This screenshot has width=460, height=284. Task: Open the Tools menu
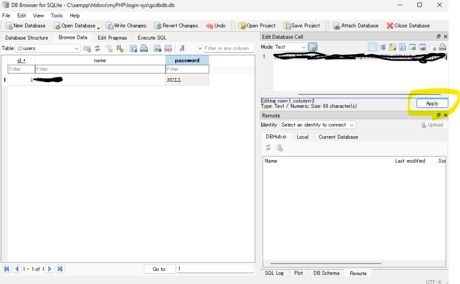coord(57,16)
